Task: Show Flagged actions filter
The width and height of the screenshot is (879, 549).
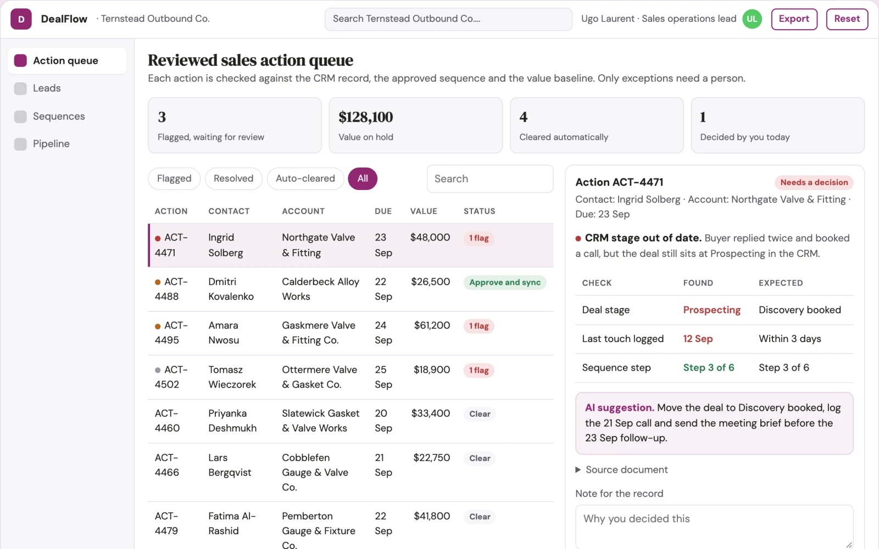Action: click(174, 178)
